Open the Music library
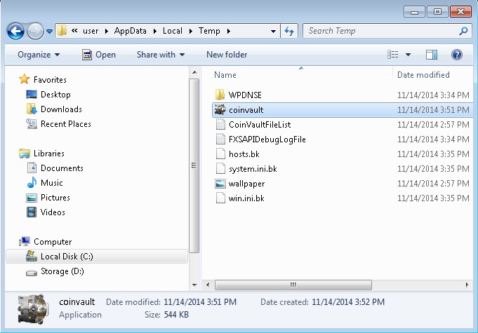 tap(44, 183)
